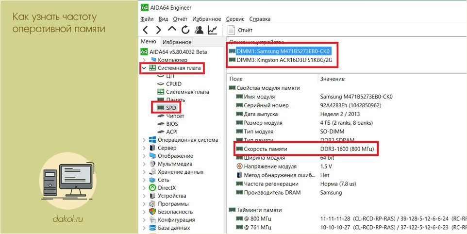The image size is (467, 234).
Task: Expand the Сеть tree node
Action: pyautogui.click(x=144, y=180)
